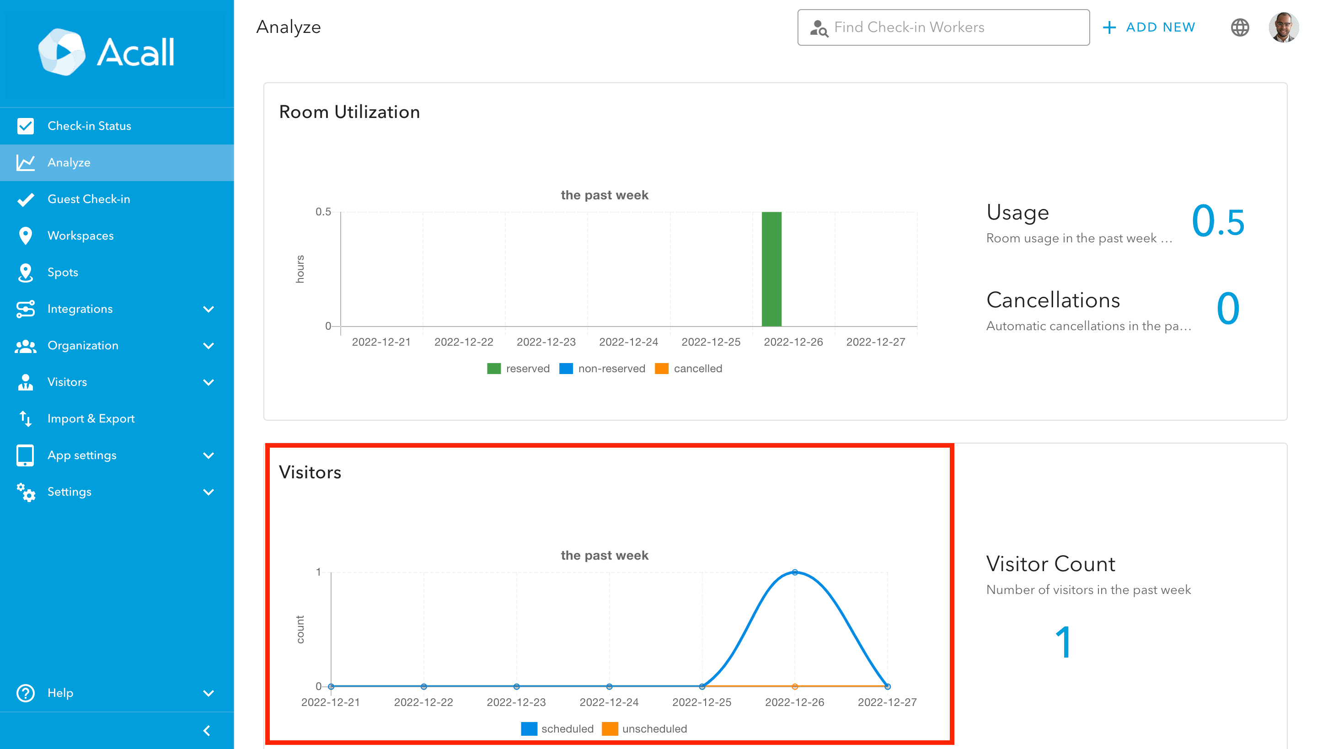Go to Guest Check-in
The height and width of the screenshot is (749, 1317).
coord(89,199)
